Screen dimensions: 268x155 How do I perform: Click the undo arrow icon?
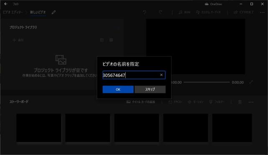pyautogui.click(x=144, y=12)
